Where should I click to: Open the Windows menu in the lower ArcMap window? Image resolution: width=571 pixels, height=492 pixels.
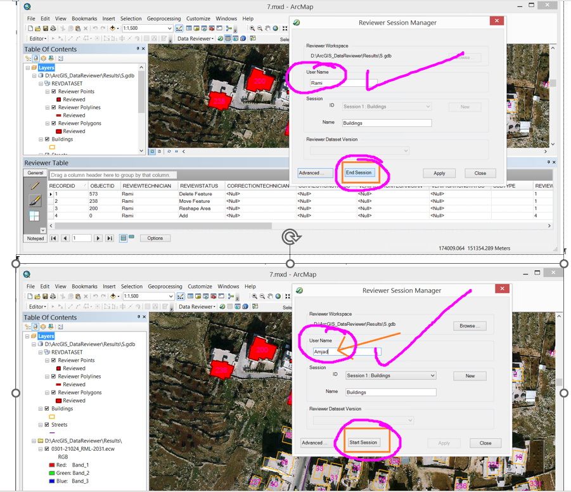coord(228,287)
